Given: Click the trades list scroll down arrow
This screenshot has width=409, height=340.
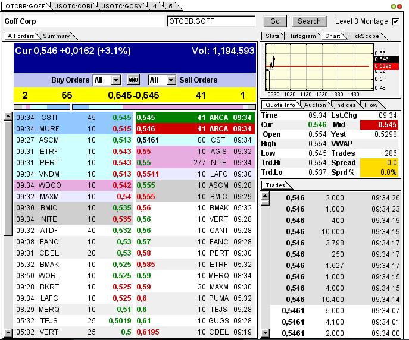Looking at the screenshot, I should tap(266, 333).
